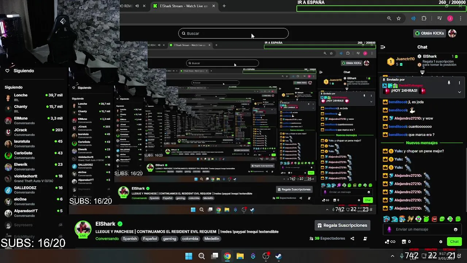Open GALLEGOSZ channel in sidebar
Viewport: 467px width, 263px height.
click(x=34, y=190)
